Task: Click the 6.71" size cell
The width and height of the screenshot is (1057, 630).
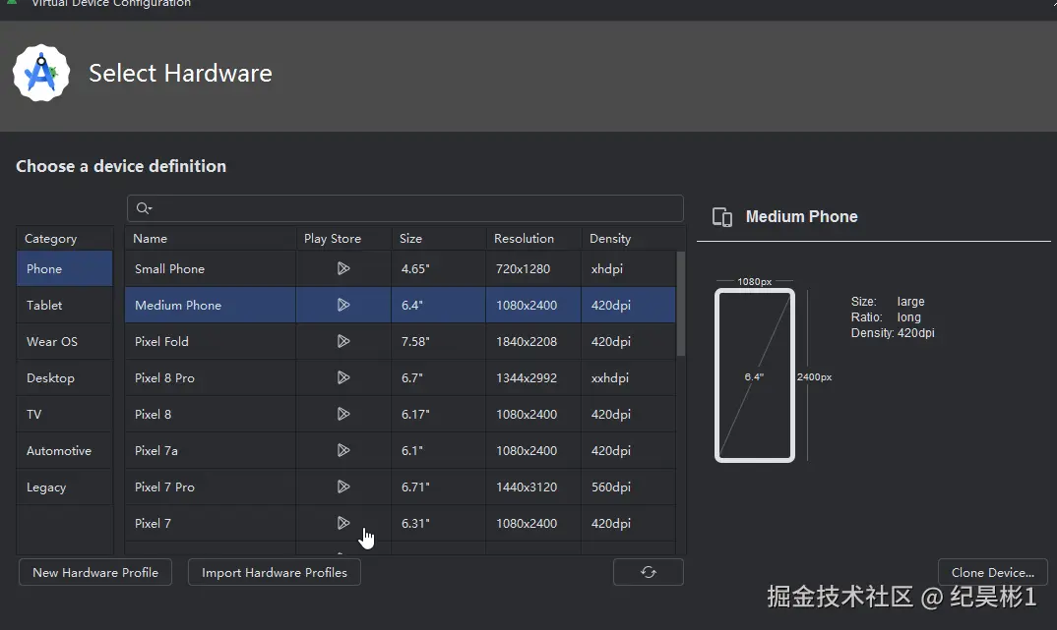Action: pyautogui.click(x=439, y=487)
